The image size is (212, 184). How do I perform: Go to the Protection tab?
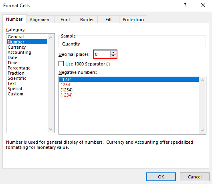[133, 20]
